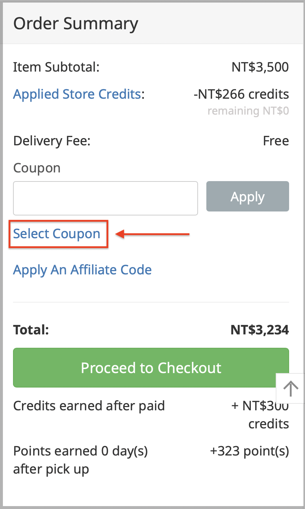The width and height of the screenshot is (305, 509).
Task: Click the Coupon field label
Action: [x=37, y=168]
